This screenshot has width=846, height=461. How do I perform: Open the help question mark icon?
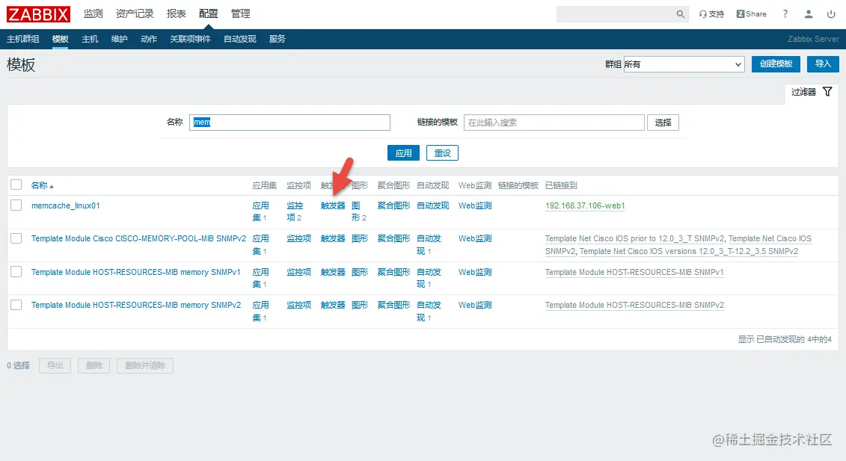(785, 14)
